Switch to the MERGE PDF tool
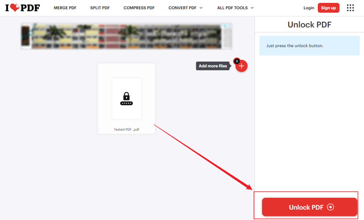The image size is (364, 220). [65, 7]
